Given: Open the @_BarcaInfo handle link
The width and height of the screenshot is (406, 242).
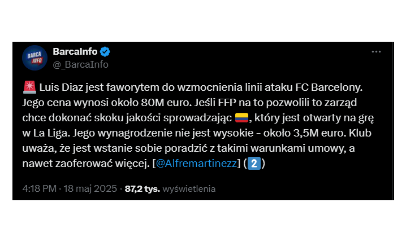Looking at the screenshot, I should click(x=80, y=64).
